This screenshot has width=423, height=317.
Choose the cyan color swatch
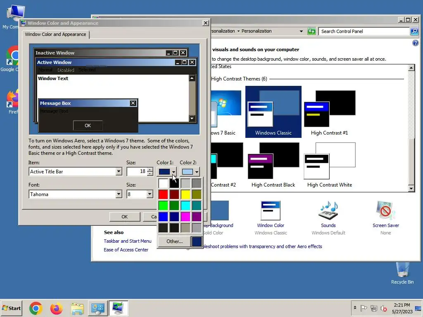[185, 206]
